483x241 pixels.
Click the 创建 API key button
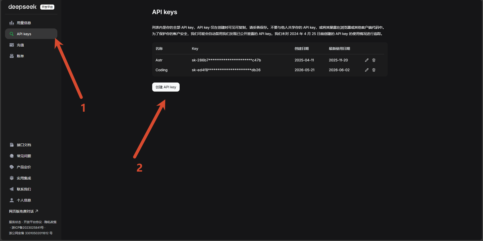(166, 87)
